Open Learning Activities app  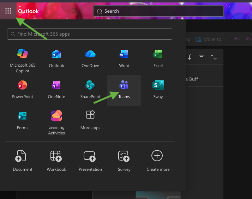point(56,122)
